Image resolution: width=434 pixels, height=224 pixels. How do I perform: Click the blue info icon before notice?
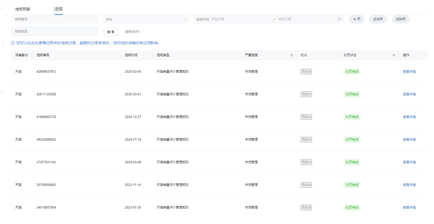[x=13, y=43]
